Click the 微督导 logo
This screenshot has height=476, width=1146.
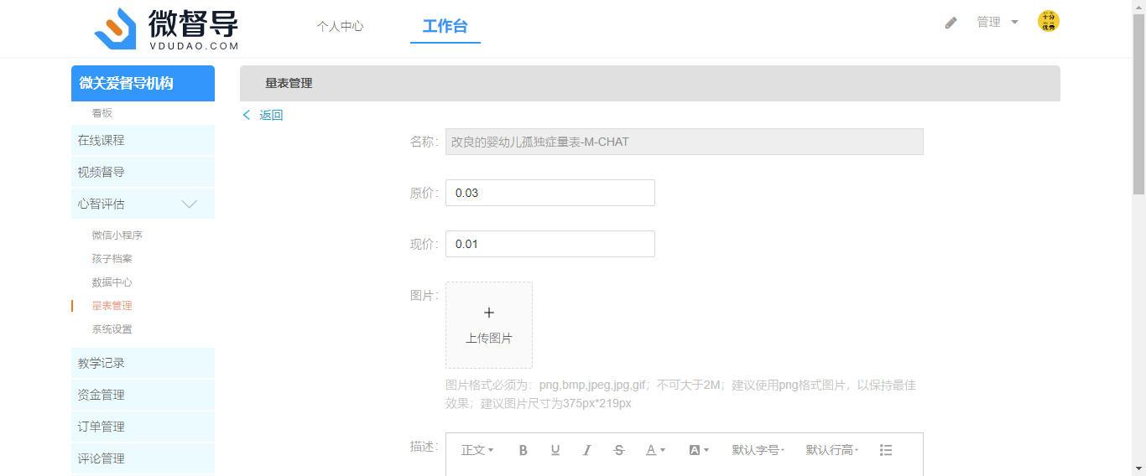[x=167, y=29]
